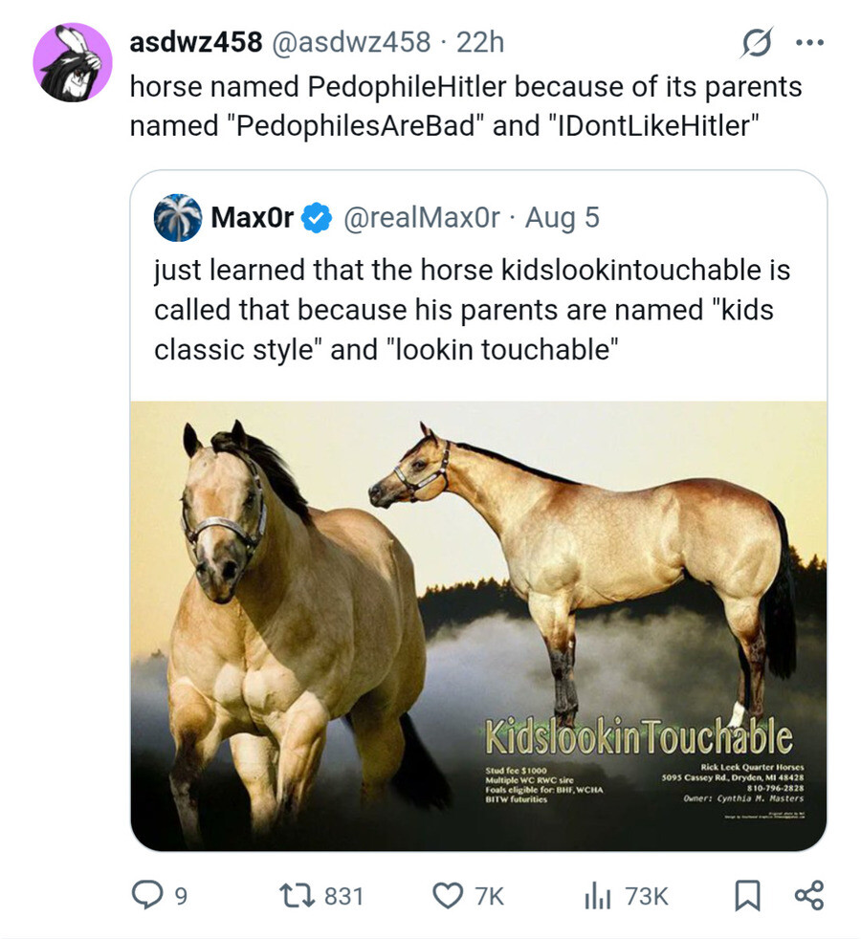861x939 pixels.
Task: Open the quoted tweet text about kidslookintouchable
Action: [x=473, y=310]
